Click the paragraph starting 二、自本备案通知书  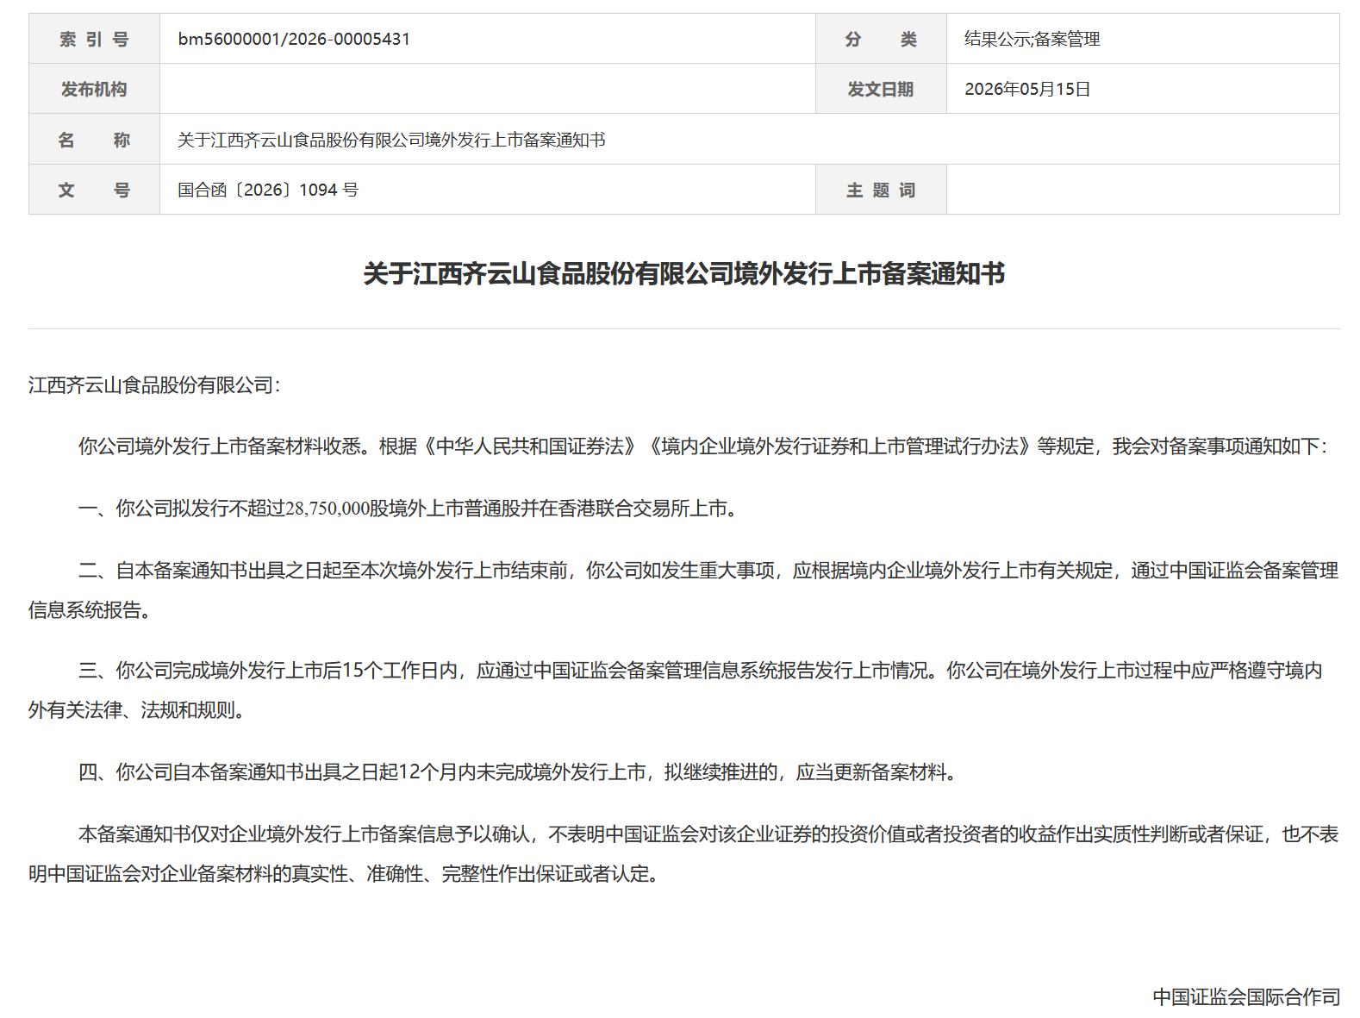683,590
